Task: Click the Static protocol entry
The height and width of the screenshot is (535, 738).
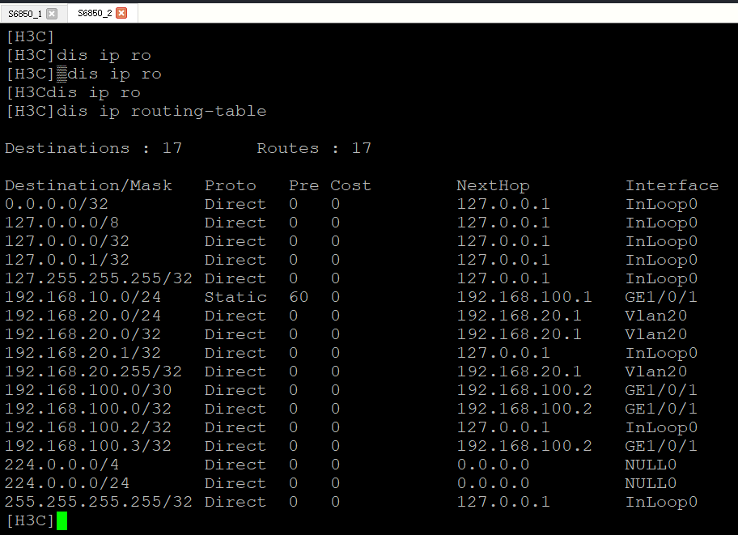Action: click(x=235, y=297)
